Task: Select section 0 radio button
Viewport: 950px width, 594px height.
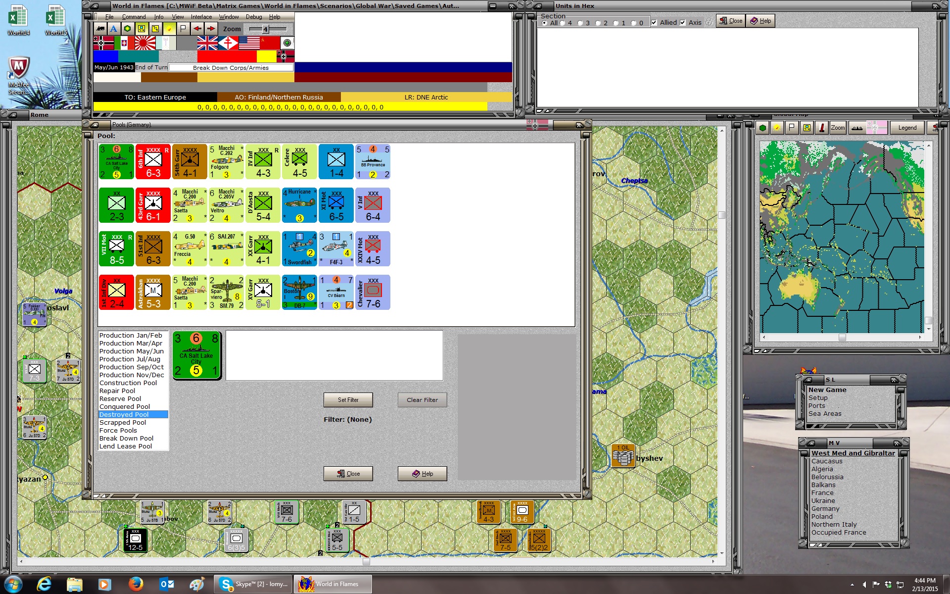Action: [x=634, y=23]
